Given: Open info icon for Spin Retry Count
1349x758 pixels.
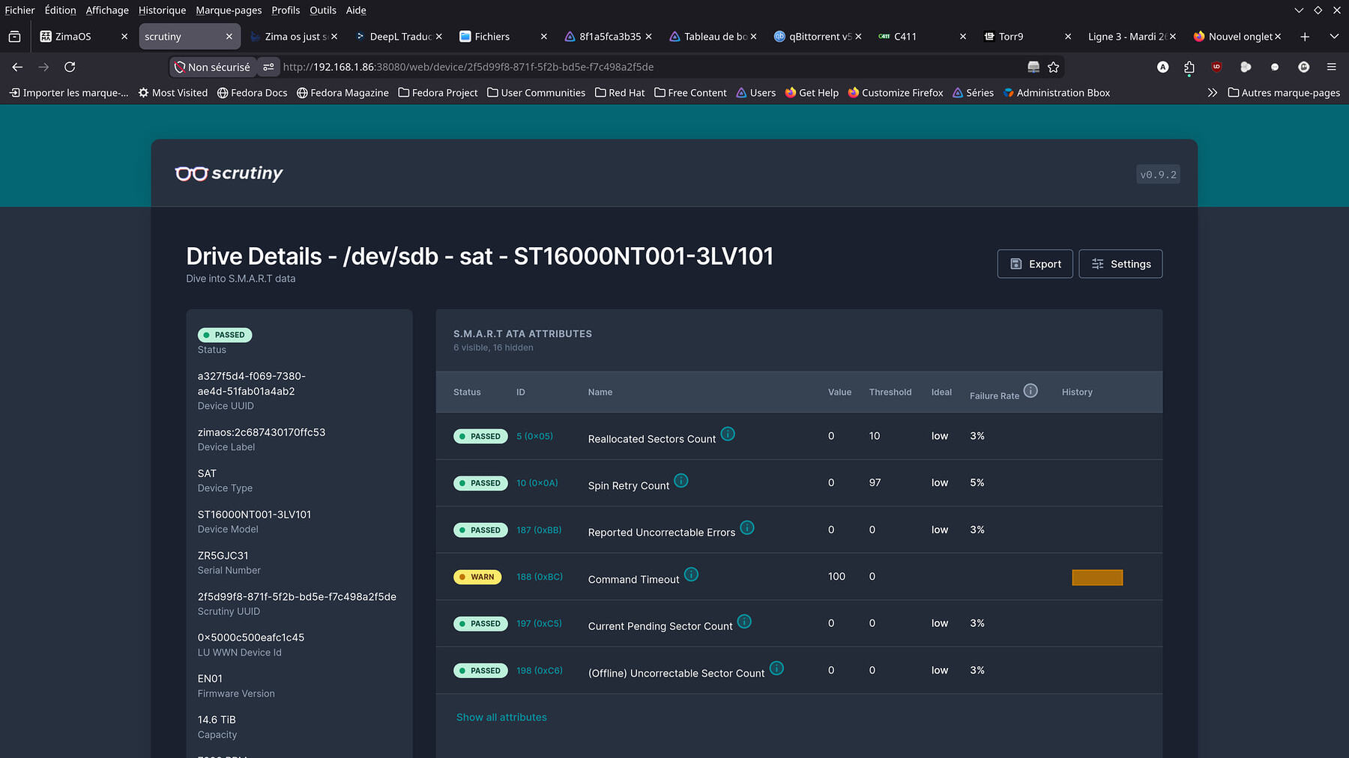Looking at the screenshot, I should coord(680,480).
